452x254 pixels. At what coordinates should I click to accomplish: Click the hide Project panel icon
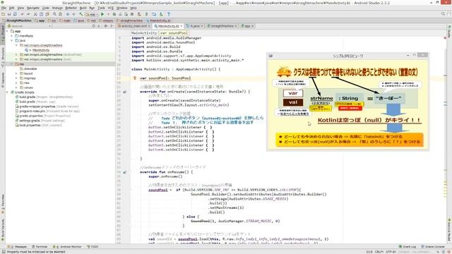[112, 26]
